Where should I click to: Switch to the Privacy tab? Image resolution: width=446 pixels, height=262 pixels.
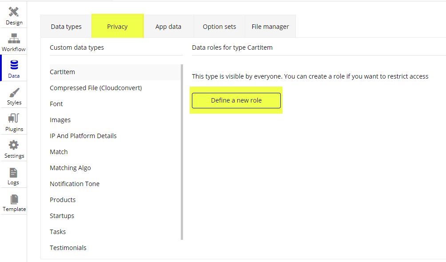pos(117,27)
